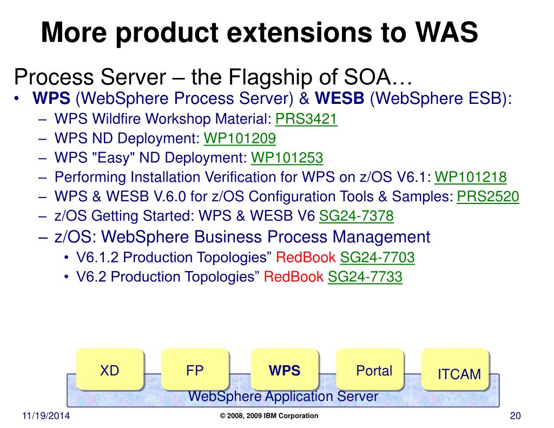Click the WebSphere Application Server label
554x428 pixels.
point(283,397)
